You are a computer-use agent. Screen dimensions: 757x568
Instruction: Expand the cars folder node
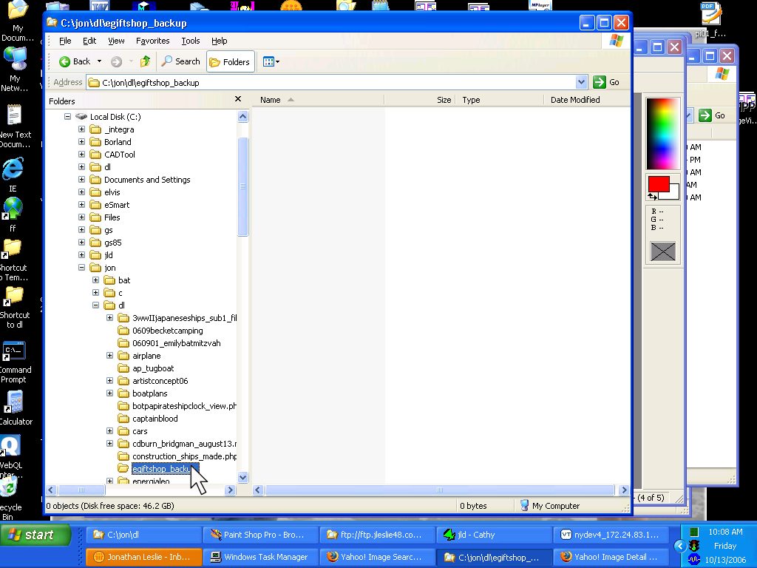[110, 431]
